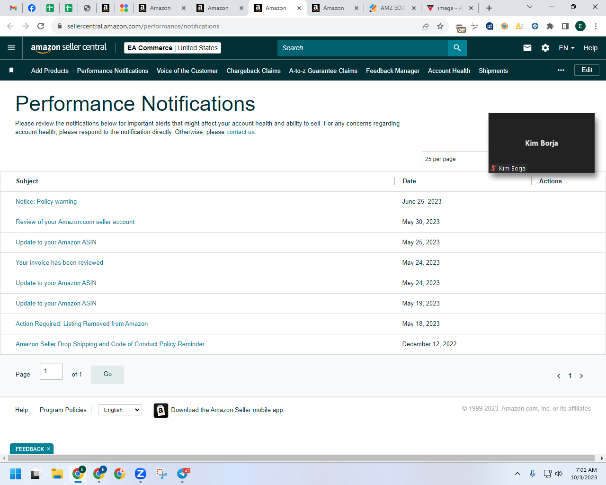The height and width of the screenshot is (485, 606).
Task: Click the Help link in the top header
Action: [590, 48]
